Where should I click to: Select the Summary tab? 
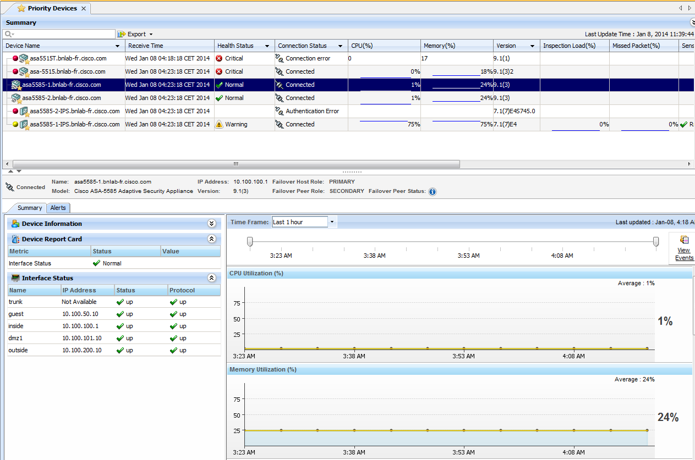pyautogui.click(x=29, y=208)
